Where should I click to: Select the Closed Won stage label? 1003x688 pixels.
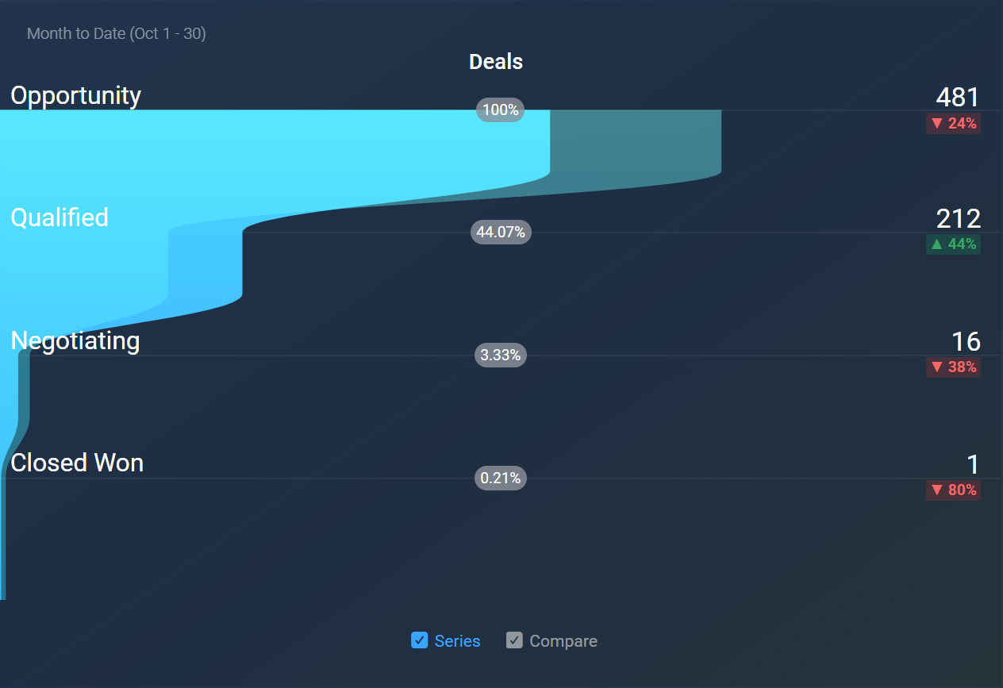76,463
